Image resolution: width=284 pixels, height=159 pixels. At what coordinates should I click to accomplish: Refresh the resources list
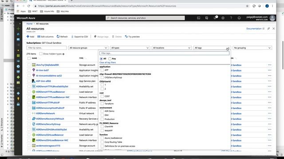[62, 37]
